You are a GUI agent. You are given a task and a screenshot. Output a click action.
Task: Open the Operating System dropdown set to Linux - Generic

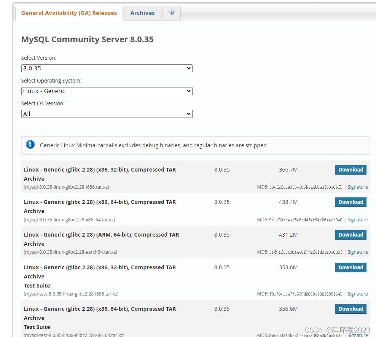coord(107,91)
